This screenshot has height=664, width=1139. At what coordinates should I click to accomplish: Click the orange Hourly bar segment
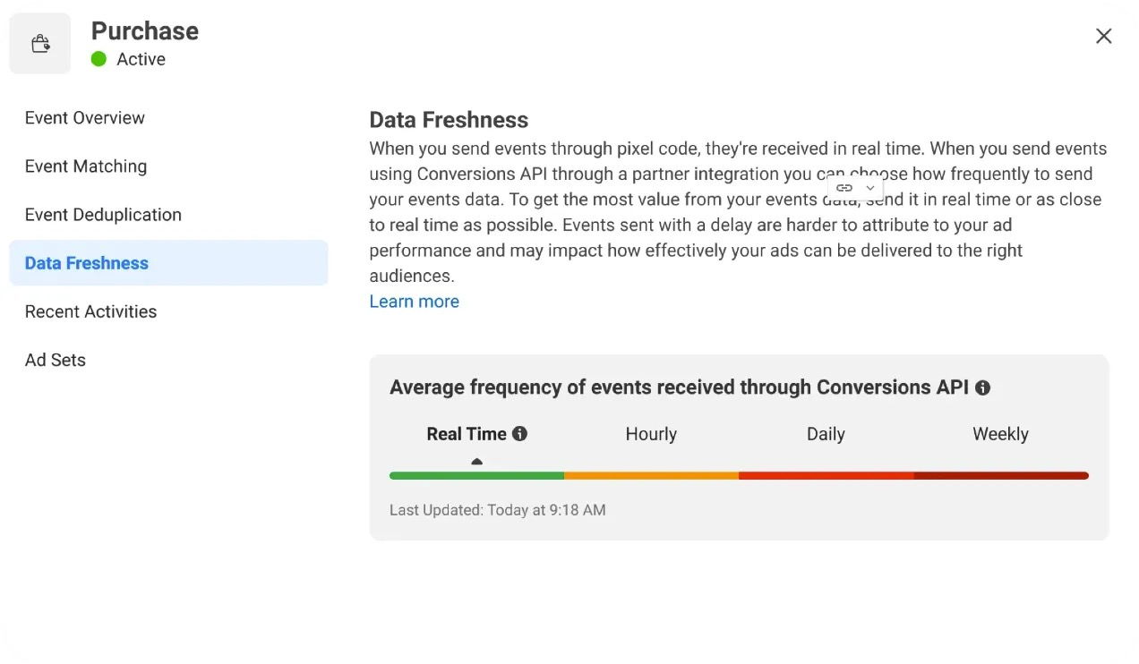[651, 476]
